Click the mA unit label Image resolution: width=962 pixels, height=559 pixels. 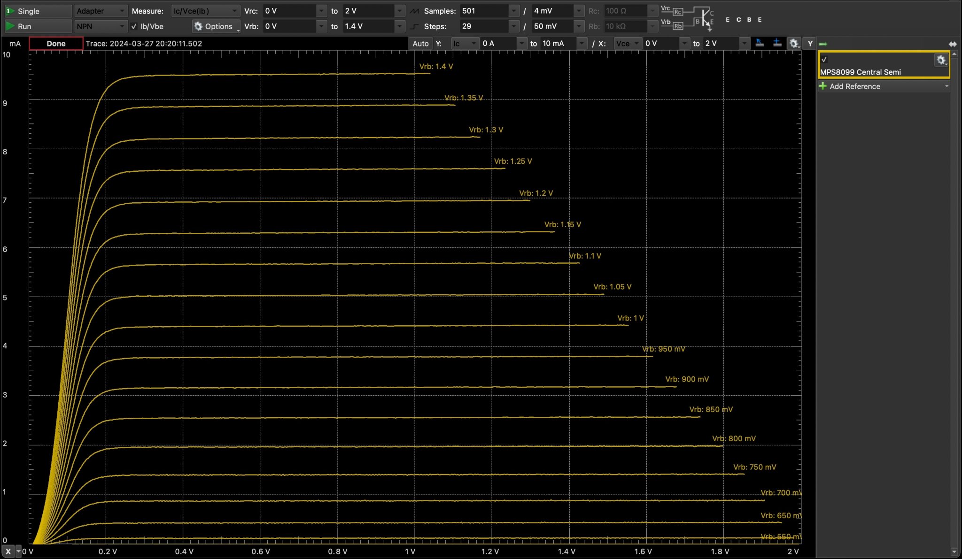pos(15,44)
